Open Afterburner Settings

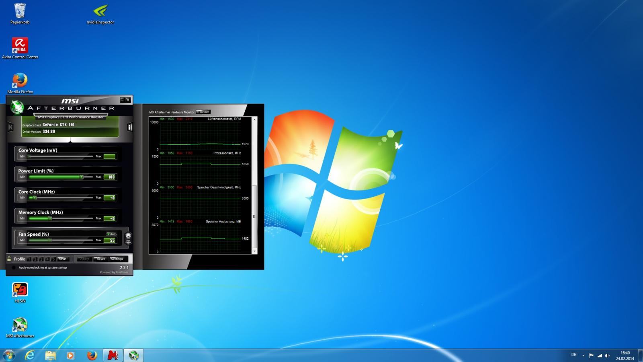(117, 259)
